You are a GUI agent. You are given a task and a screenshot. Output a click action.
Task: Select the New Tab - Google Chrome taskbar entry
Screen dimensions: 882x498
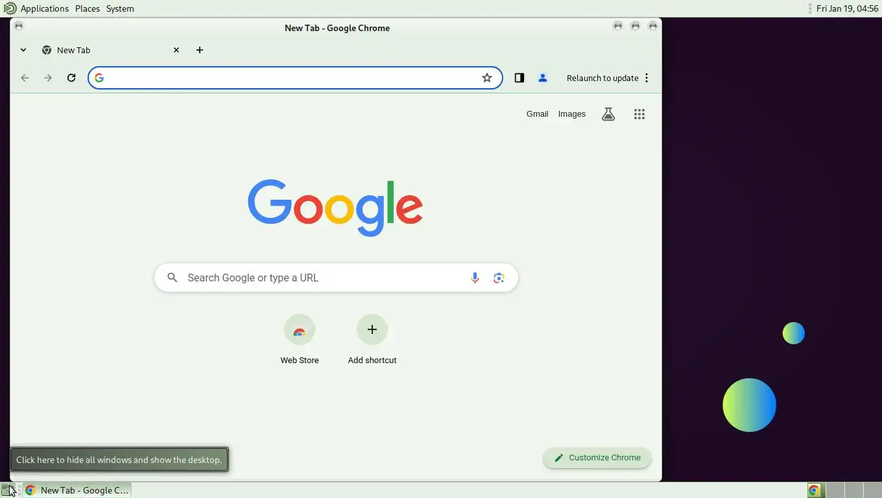coord(77,490)
